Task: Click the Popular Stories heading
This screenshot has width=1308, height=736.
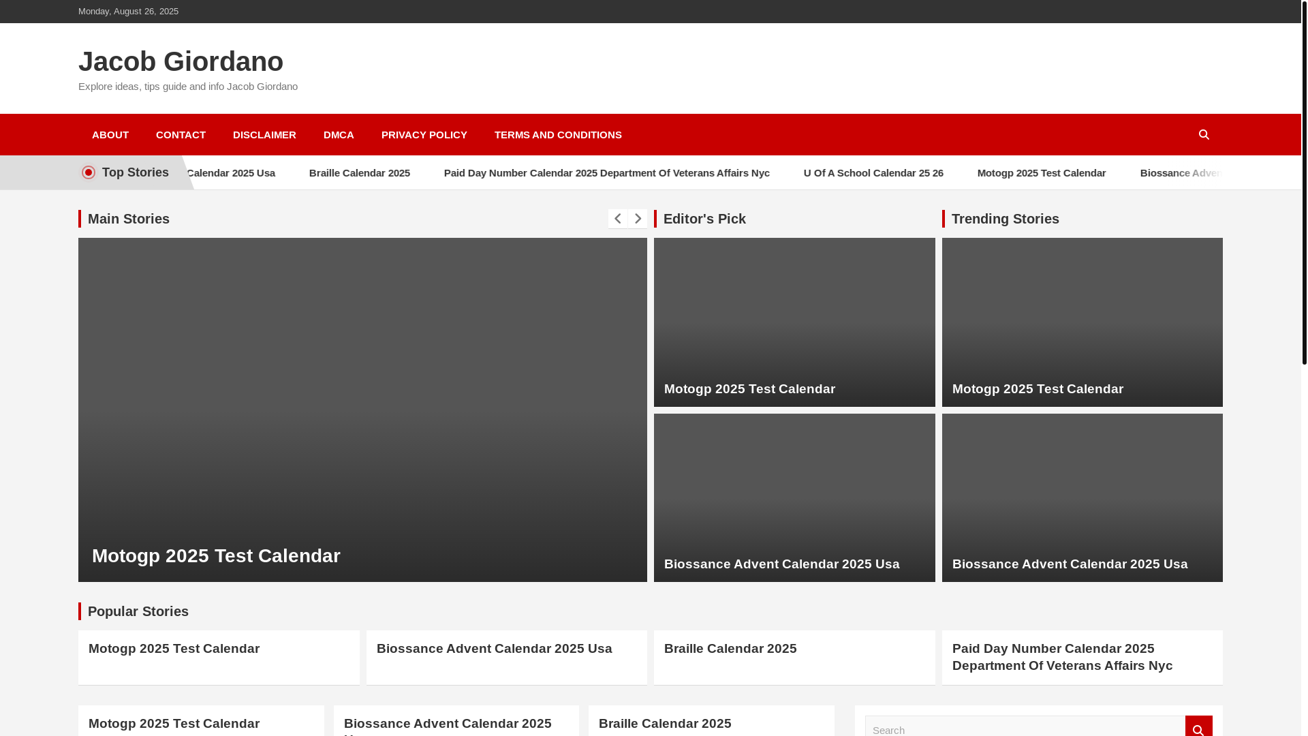Action: tap(138, 611)
